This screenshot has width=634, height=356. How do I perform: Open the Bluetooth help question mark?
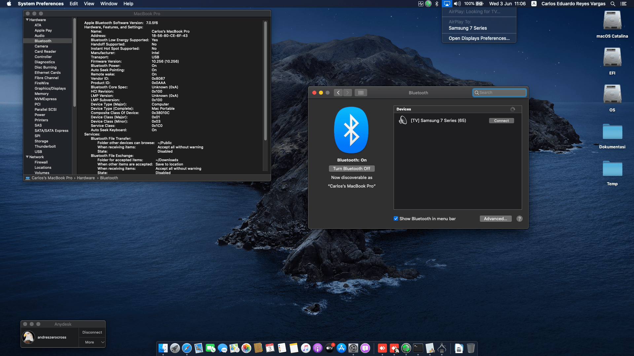tap(519, 219)
